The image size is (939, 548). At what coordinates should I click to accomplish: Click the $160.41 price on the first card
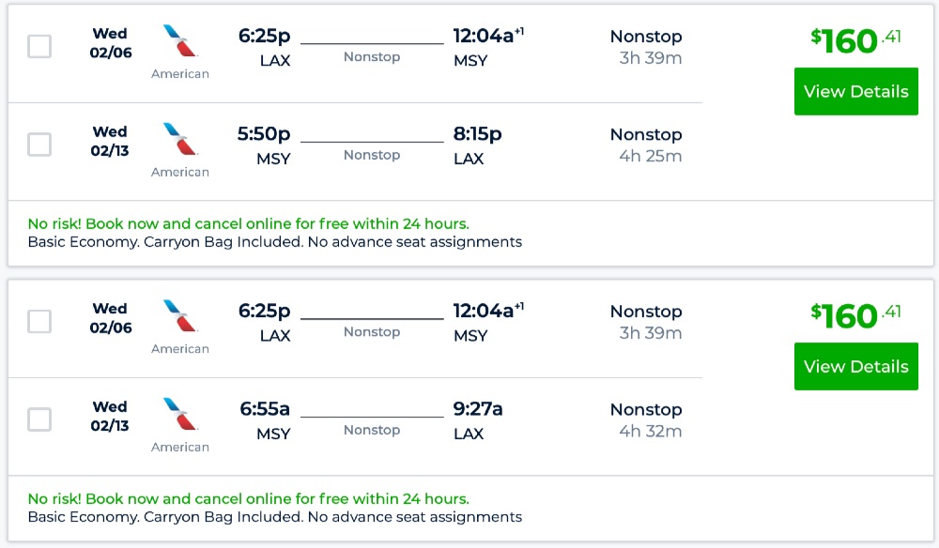click(x=855, y=40)
